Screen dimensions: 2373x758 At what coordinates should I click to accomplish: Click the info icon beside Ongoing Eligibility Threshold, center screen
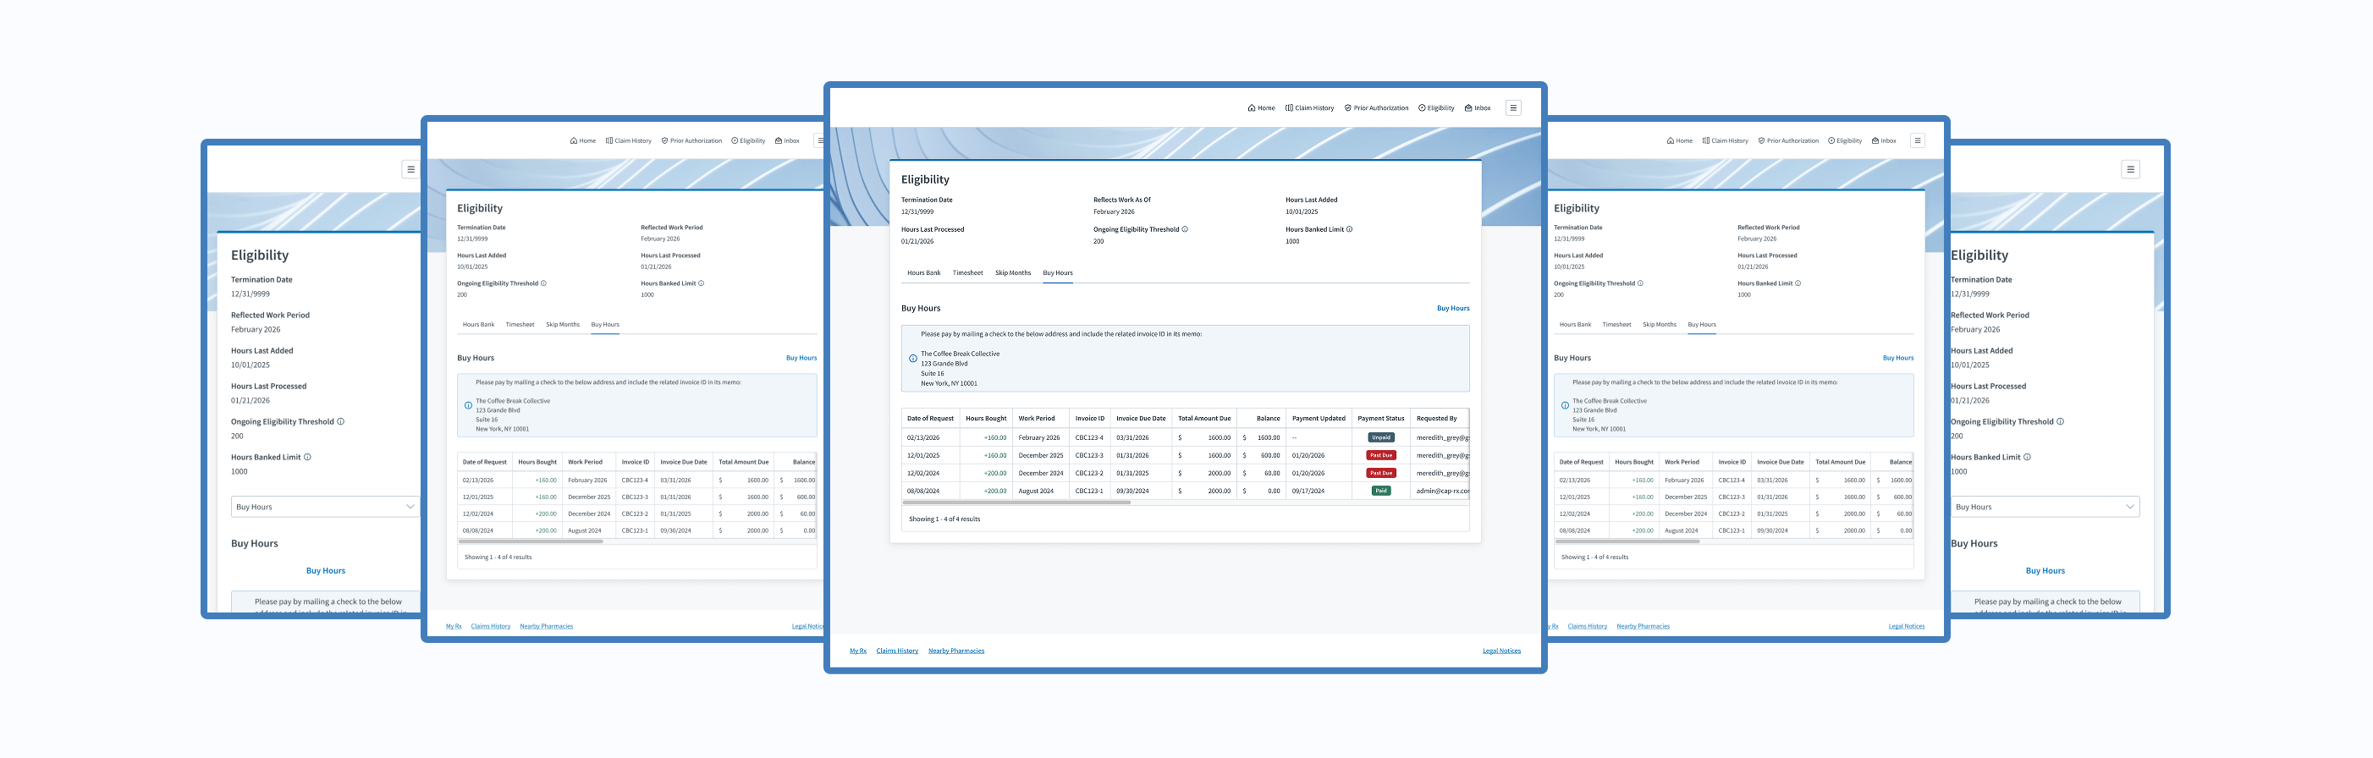1185,229
